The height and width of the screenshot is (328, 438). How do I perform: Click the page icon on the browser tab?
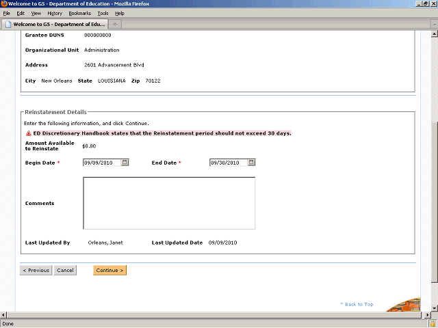click(x=8, y=25)
